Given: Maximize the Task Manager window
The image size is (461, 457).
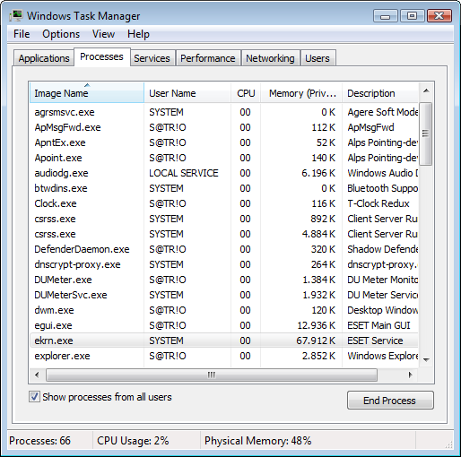Looking at the screenshot, I should click(x=412, y=16).
